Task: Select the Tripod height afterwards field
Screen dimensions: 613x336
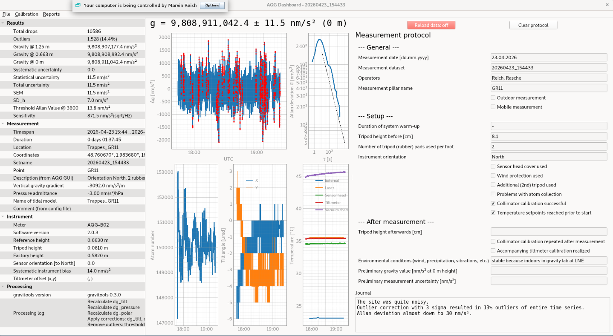Action: 549,231
